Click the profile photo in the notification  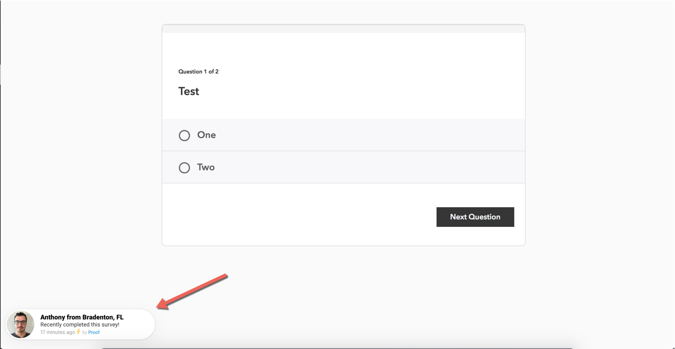[21, 324]
